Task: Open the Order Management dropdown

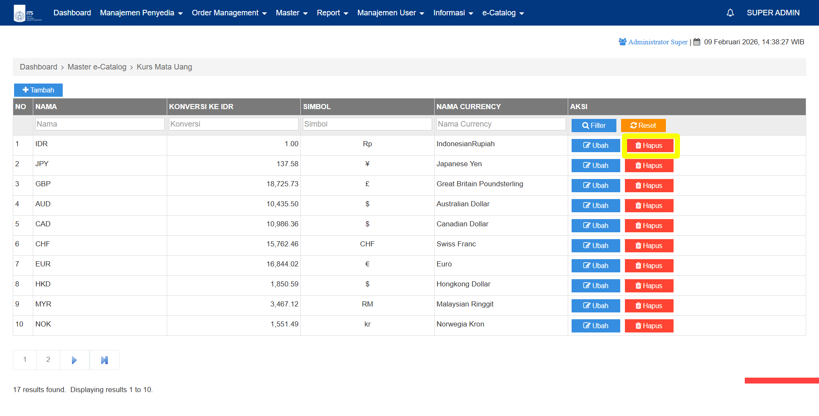Action: 229,13
